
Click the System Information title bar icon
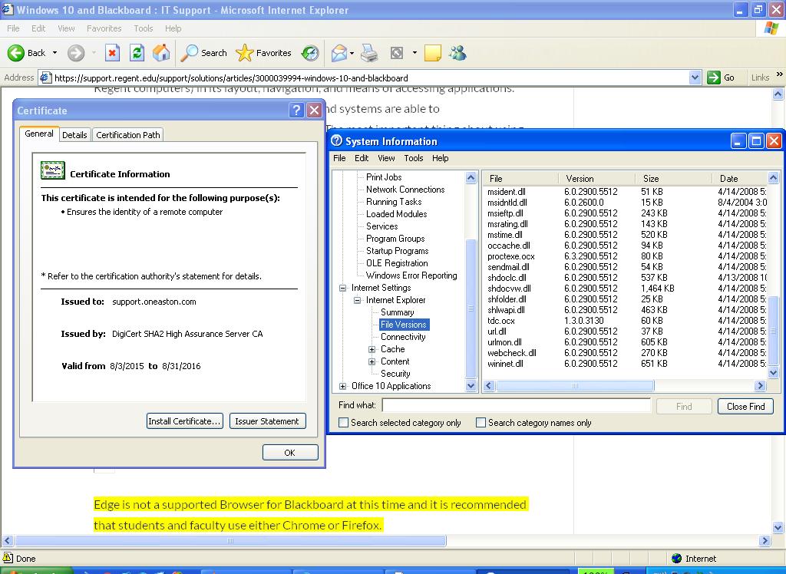pos(337,141)
